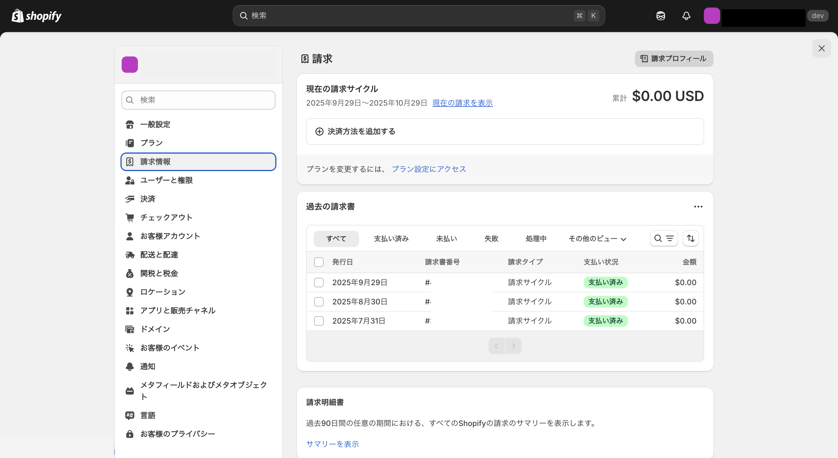Switch to the 支払い済み tab
838x458 pixels.
391,238
